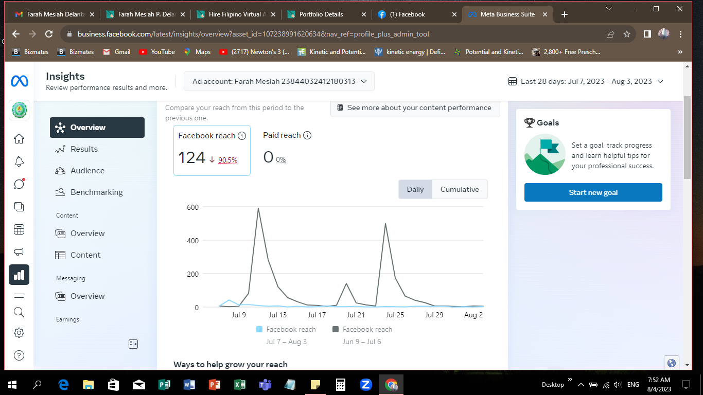Open Zoom from the taskbar
Screen dimensions: 703x395
(x=366, y=384)
